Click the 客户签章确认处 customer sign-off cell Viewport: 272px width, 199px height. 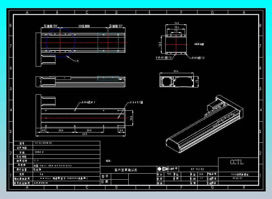pos(126,170)
